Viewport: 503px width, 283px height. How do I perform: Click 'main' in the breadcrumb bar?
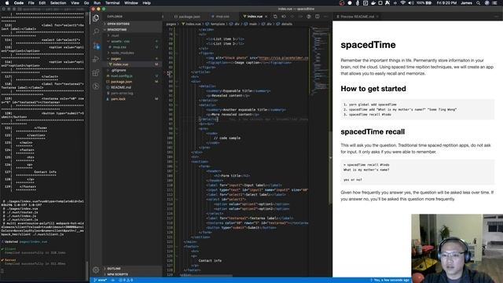click(253, 24)
